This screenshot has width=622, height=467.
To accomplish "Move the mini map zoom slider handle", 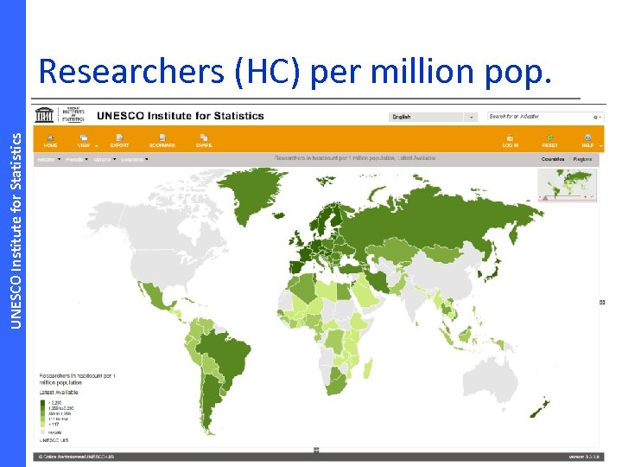I will tap(545, 197).
